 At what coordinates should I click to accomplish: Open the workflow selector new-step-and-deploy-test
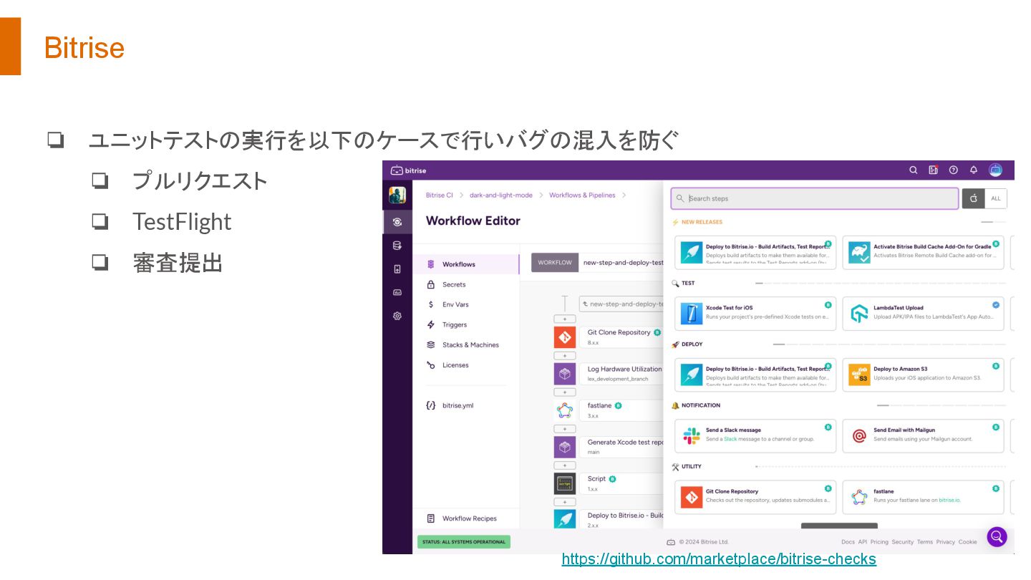(x=598, y=263)
